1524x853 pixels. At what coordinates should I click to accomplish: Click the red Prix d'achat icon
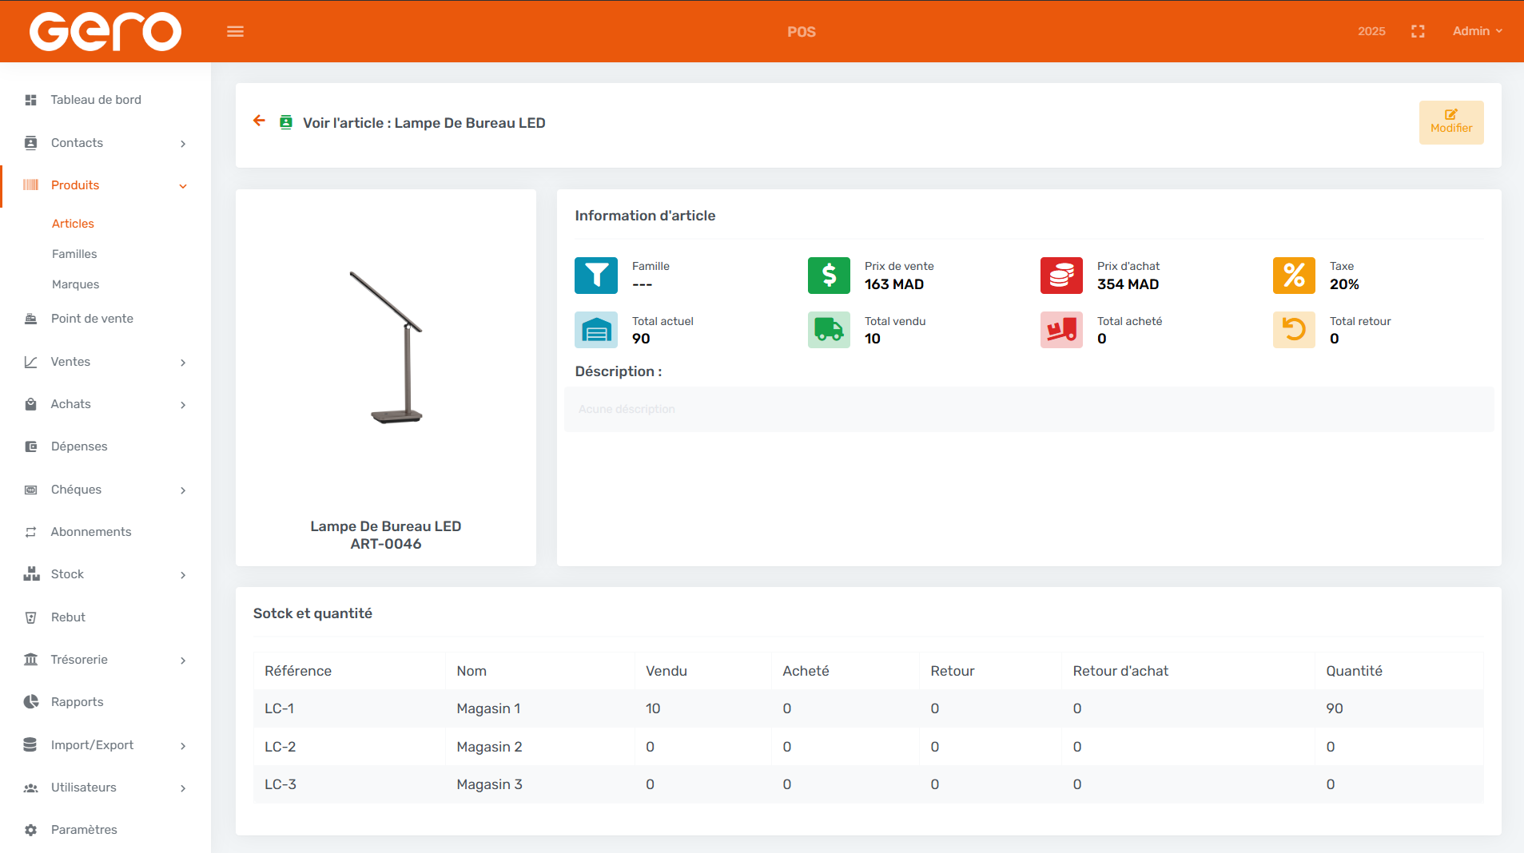pyautogui.click(x=1061, y=276)
